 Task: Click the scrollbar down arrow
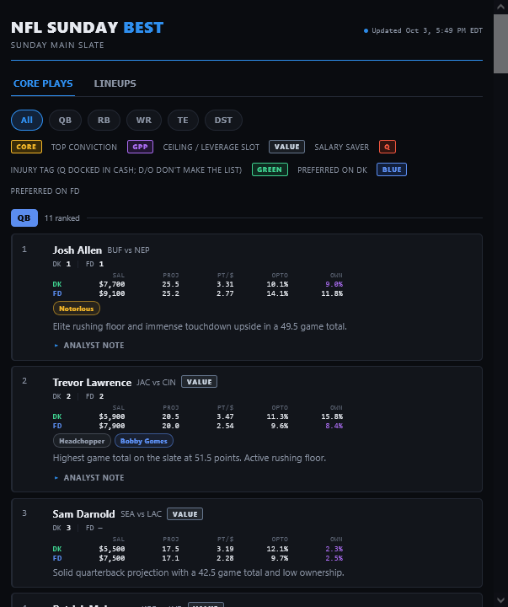pos(500,600)
